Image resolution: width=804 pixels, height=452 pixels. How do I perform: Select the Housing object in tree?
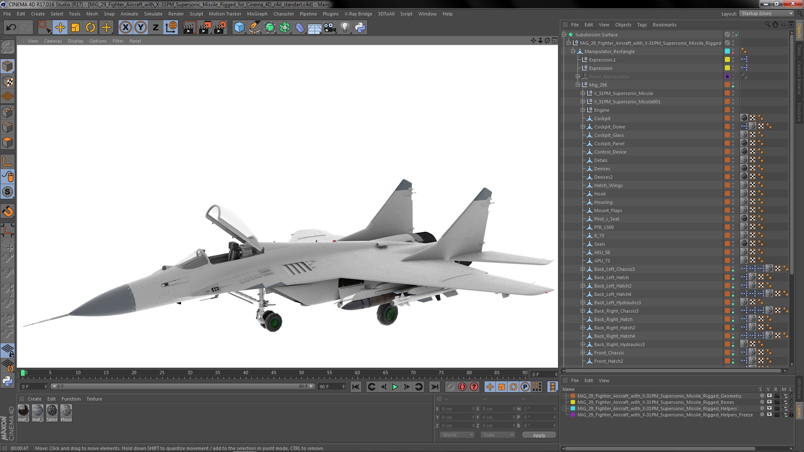[x=603, y=202]
